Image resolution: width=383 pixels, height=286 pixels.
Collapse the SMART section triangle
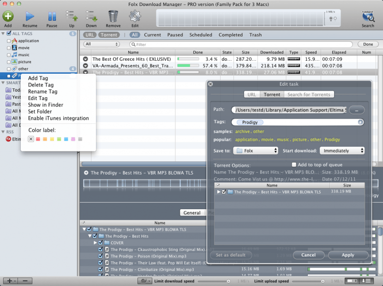(3, 82)
